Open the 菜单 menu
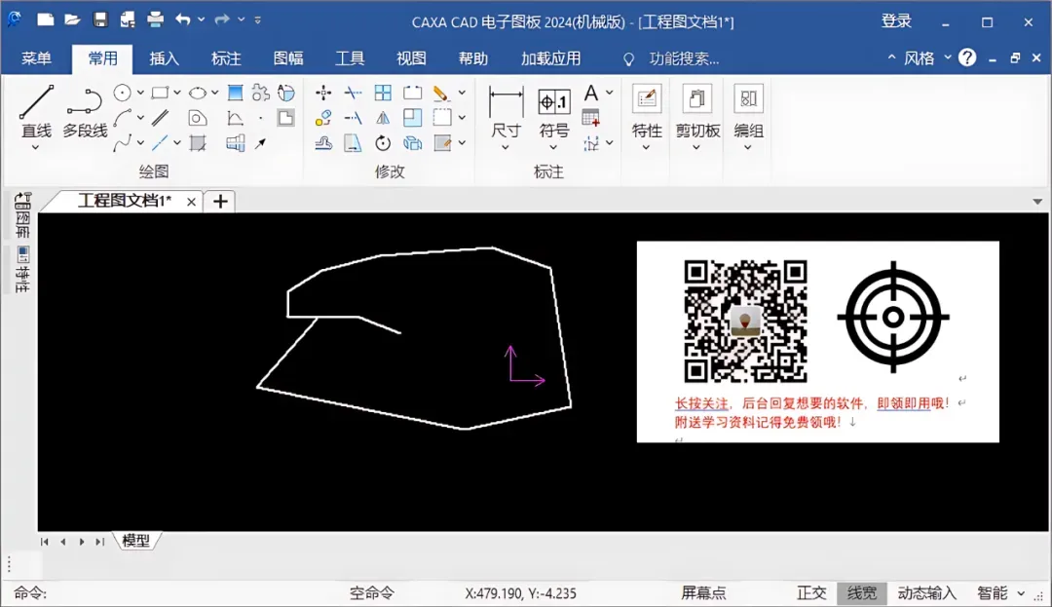 tap(36, 58)
